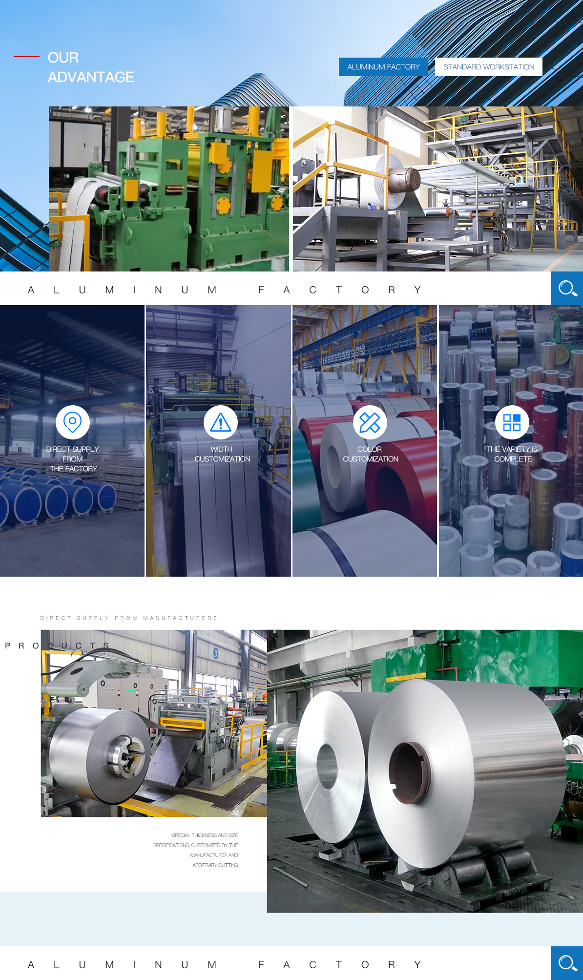Click DIRECT SUPPLY FROM MANUFACTURERS caption
Screen dimensions: 583x980
[129, 618]
